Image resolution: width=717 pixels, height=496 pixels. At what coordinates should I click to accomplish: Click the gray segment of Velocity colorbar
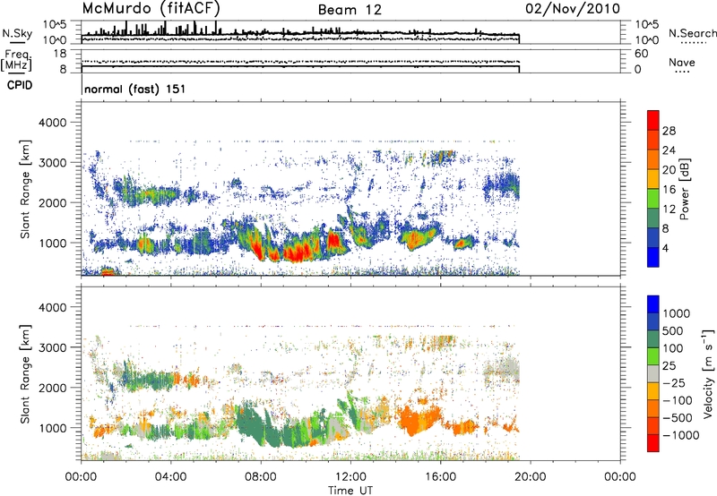[653, 373]
